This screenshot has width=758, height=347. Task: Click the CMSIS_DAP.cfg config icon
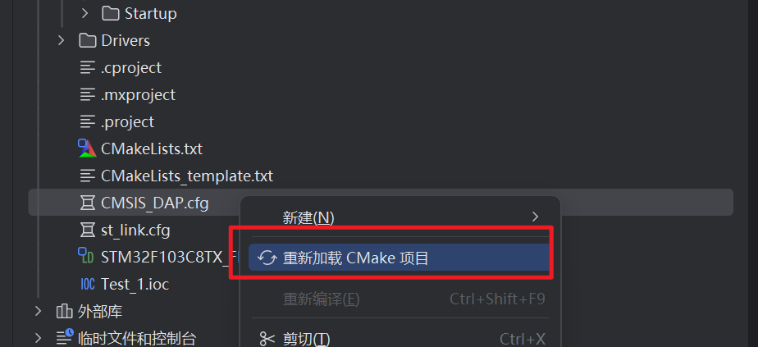point(87,203)
